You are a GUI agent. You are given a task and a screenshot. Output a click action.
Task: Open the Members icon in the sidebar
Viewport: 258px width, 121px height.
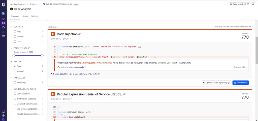coord(4,32)
